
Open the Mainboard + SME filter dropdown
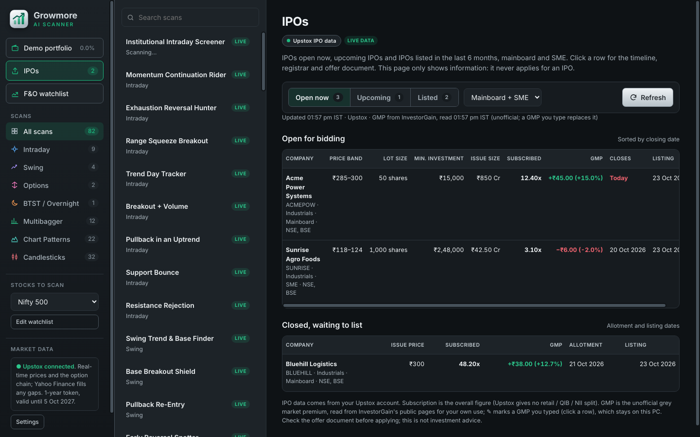tap(503, 98)
